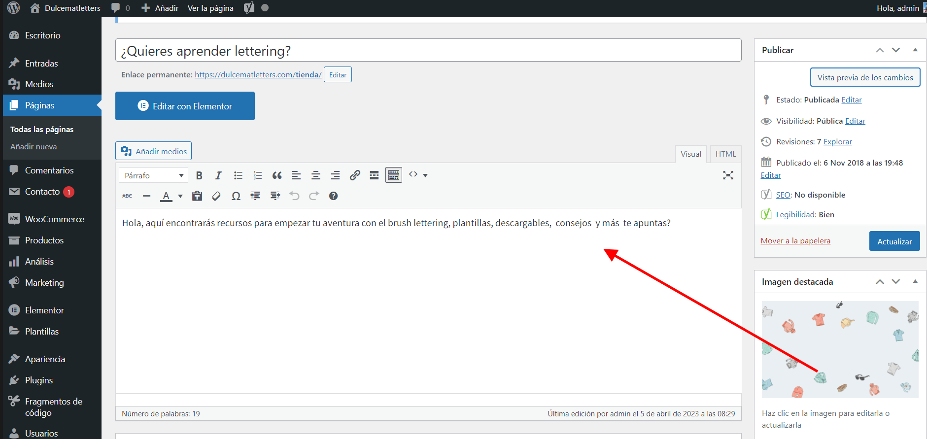The width and height of the screenshot is (927, 439).
Task: Click the featured image thumbnail
Action: click(840, 349)
